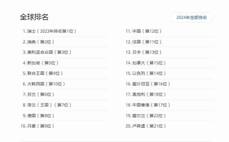Viewport: 229px width, 142px height.
Task: Click the 加拿大 list item
Action: coord(149,63)
